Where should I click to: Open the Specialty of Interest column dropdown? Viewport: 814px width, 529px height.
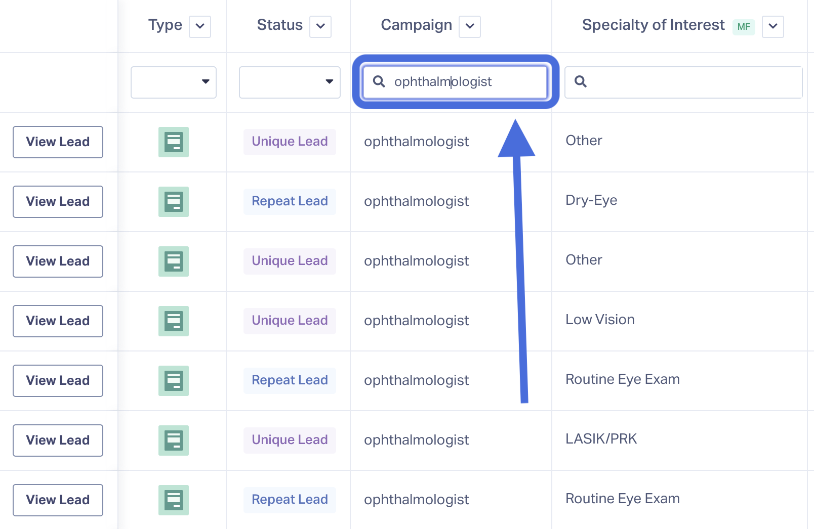tap(773, 26)
